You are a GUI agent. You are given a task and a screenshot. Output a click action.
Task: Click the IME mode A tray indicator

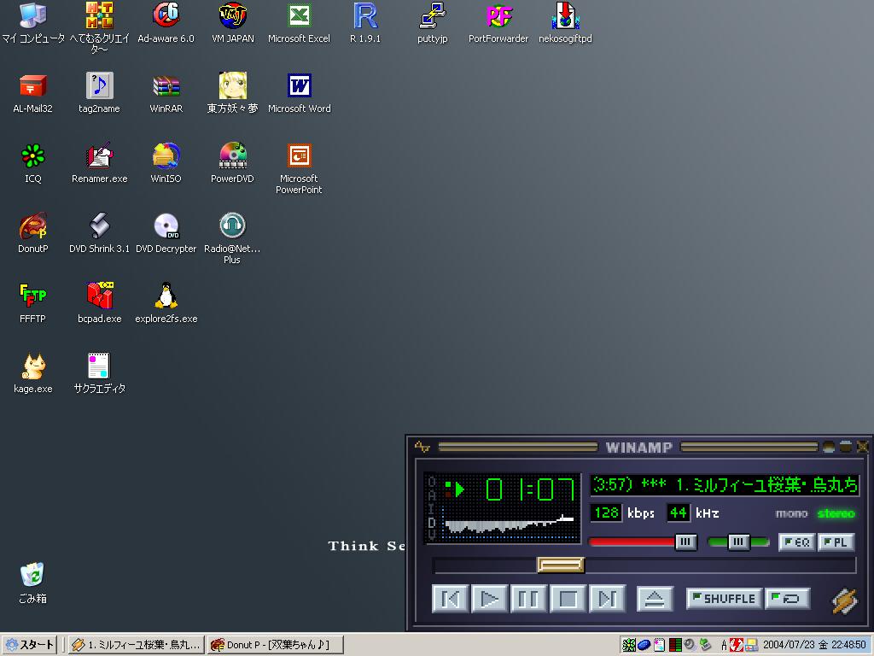(724, 646)
